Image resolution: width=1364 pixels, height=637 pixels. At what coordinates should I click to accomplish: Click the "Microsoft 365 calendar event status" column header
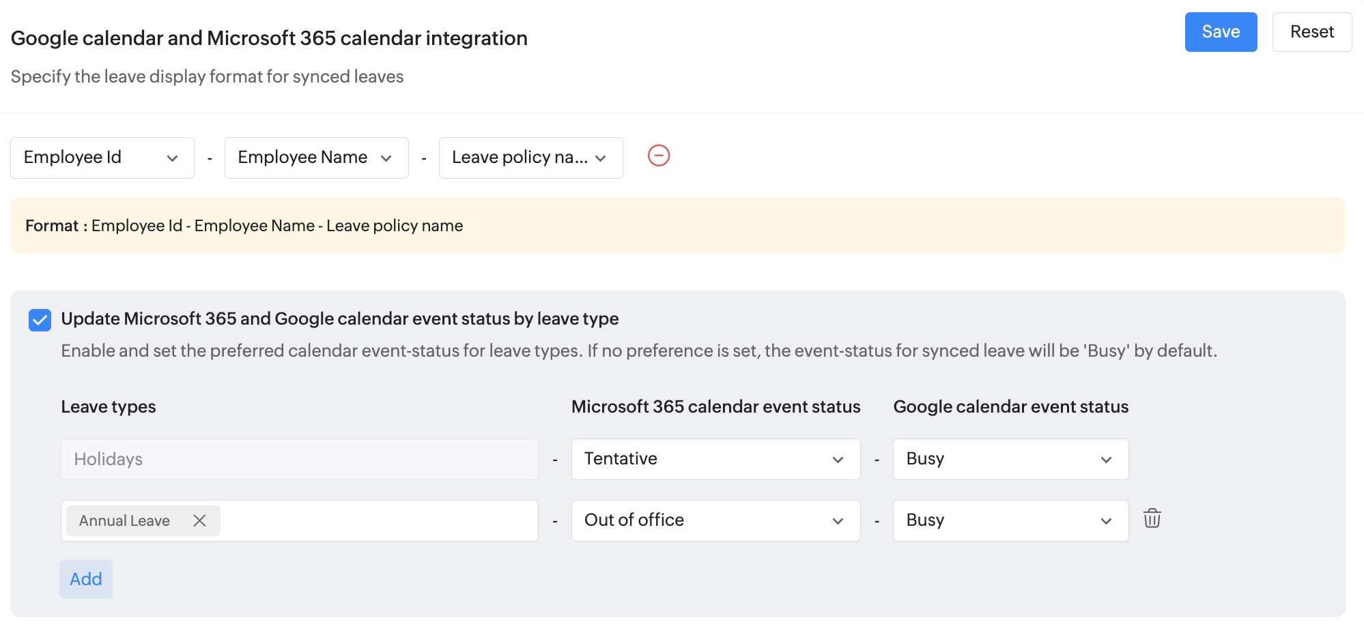[715, 407]
